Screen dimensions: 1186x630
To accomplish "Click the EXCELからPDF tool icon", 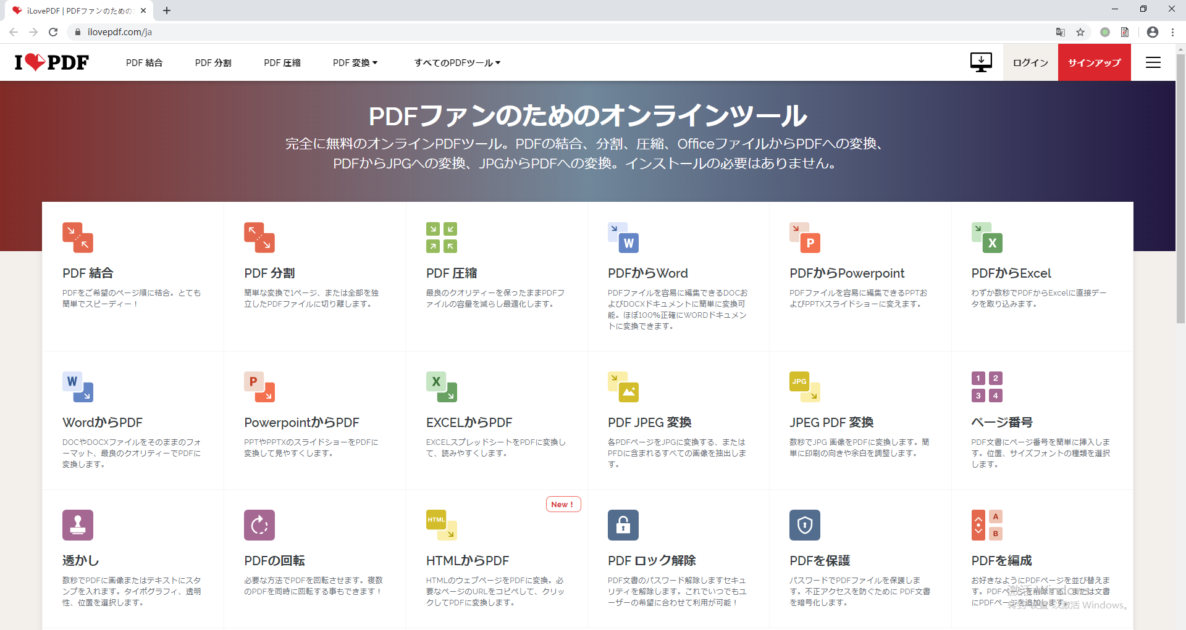I will pos(442,387).
